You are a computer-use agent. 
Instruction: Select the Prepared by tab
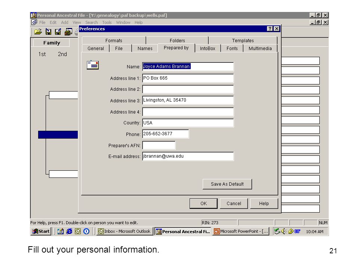pyautogui.click(x=176, y=48)
